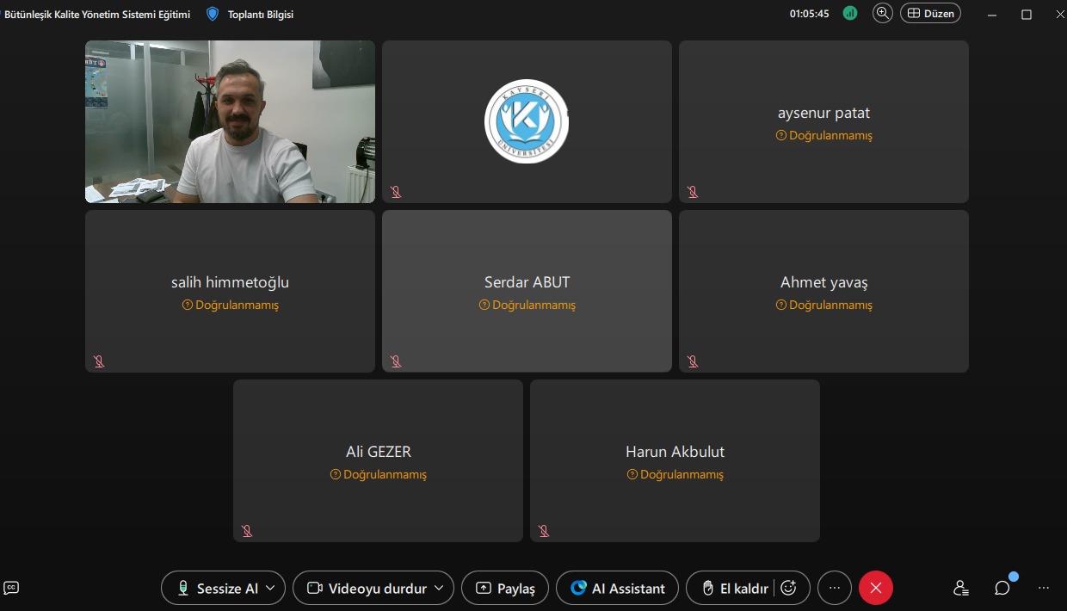The width and height of the screenshot is (1067, 611).
Task: Select the live camera video of the man
Action: pyautogui.click(x=230, y=121)
